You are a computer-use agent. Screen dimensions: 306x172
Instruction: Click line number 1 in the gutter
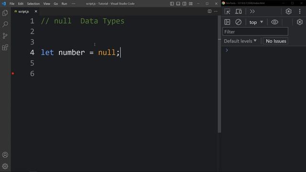[x=32, y=21]
